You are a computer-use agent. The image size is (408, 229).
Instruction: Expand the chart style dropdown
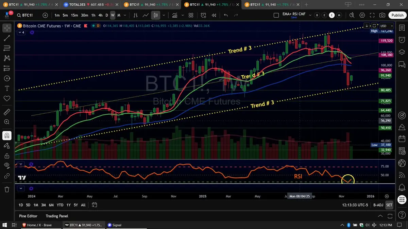click(x=164, y=15)
